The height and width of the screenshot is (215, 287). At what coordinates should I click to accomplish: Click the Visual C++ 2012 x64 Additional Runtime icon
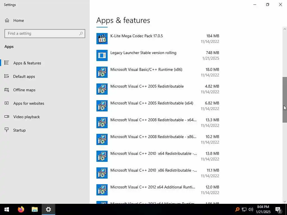(102, 190)
